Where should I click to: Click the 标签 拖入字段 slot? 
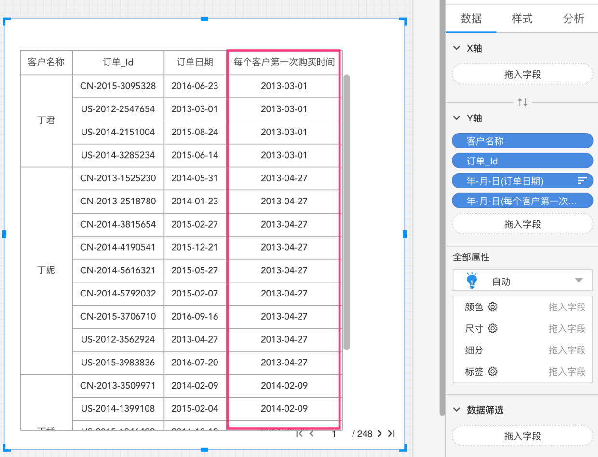567,371
